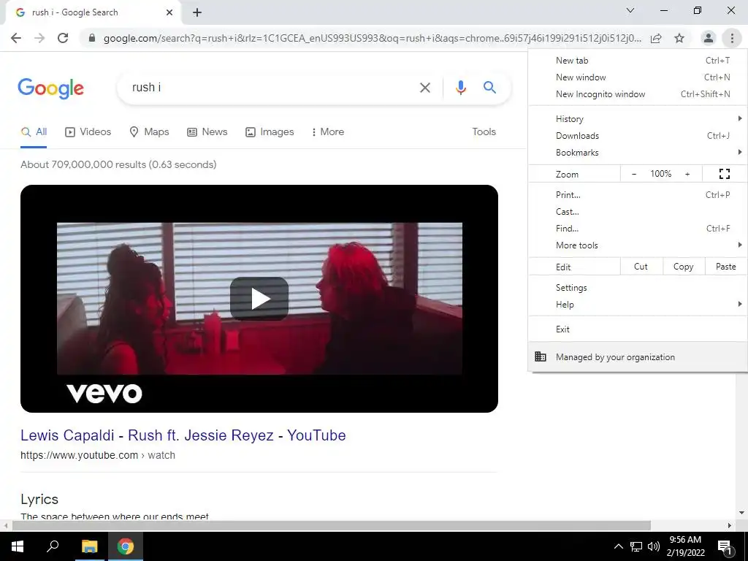Increase zoom with plus button
Viewport: 748px width, 561px height.
coord(687,174)
